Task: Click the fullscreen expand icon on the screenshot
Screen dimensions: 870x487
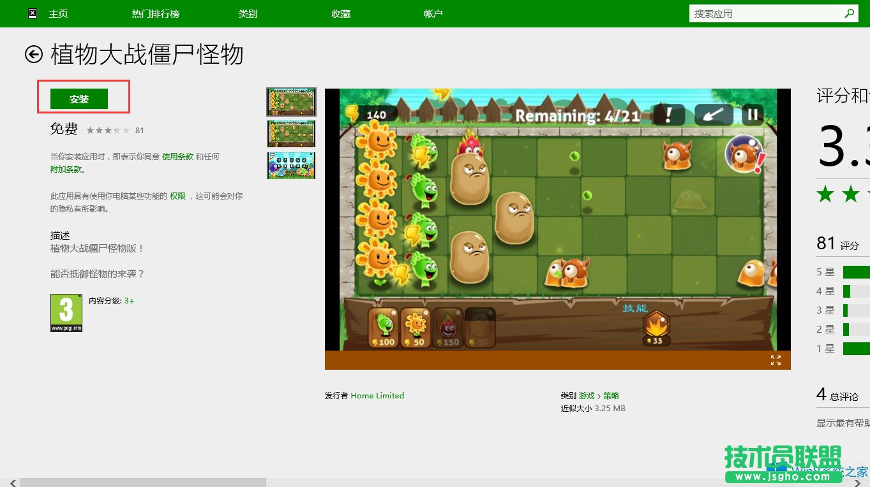Action: click(x=776, y=360)
